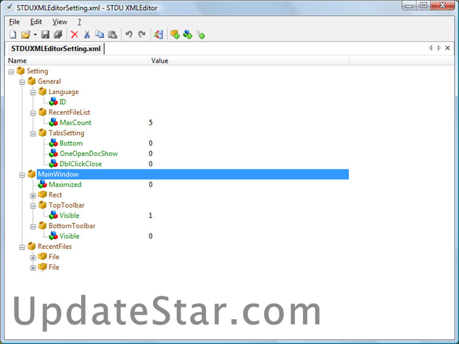Select the TabsSetting element
This screenshot has width=459, height=344.
(66, 133)
